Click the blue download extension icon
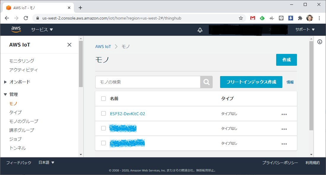Image resolution: width=326 pixels, height=175 pixels. click(x=291, y=18)
